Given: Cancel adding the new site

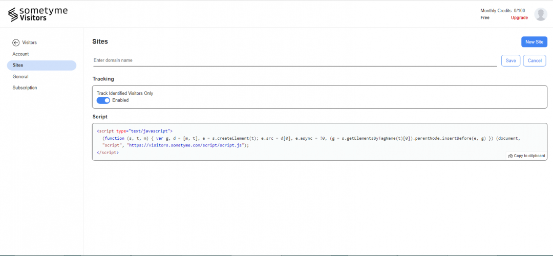Looking at the screenshot, I should pyautogui.click(x=534, y=60).
